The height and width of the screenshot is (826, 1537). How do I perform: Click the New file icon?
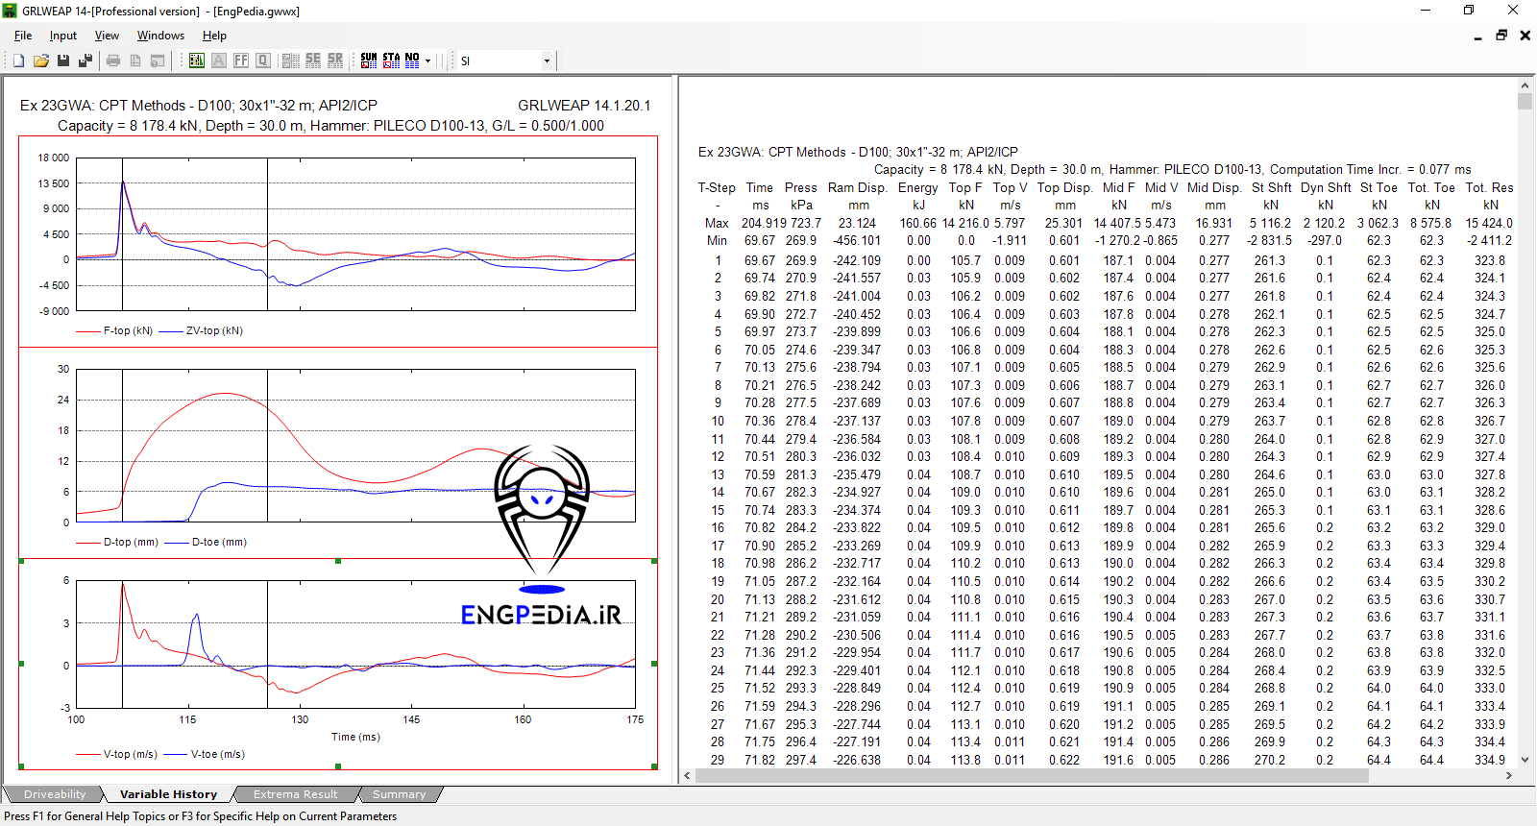click(18, 61)
